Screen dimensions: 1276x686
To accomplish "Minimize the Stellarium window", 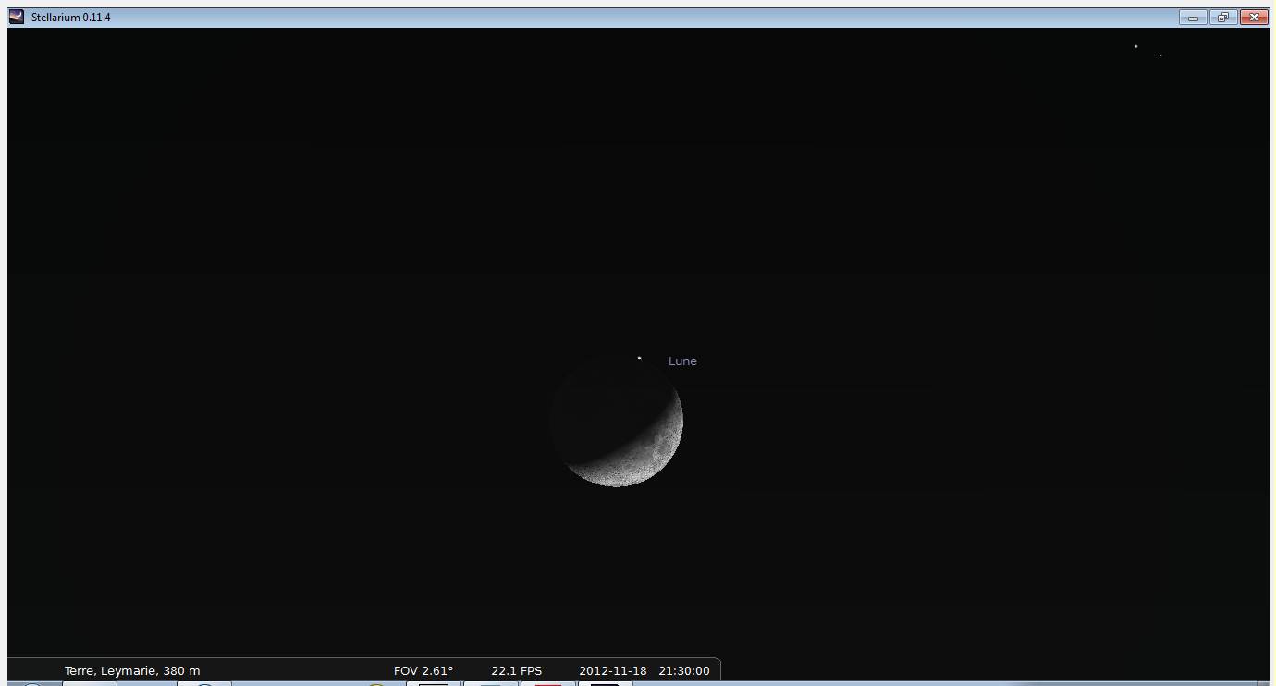I will click(1193, 17).
